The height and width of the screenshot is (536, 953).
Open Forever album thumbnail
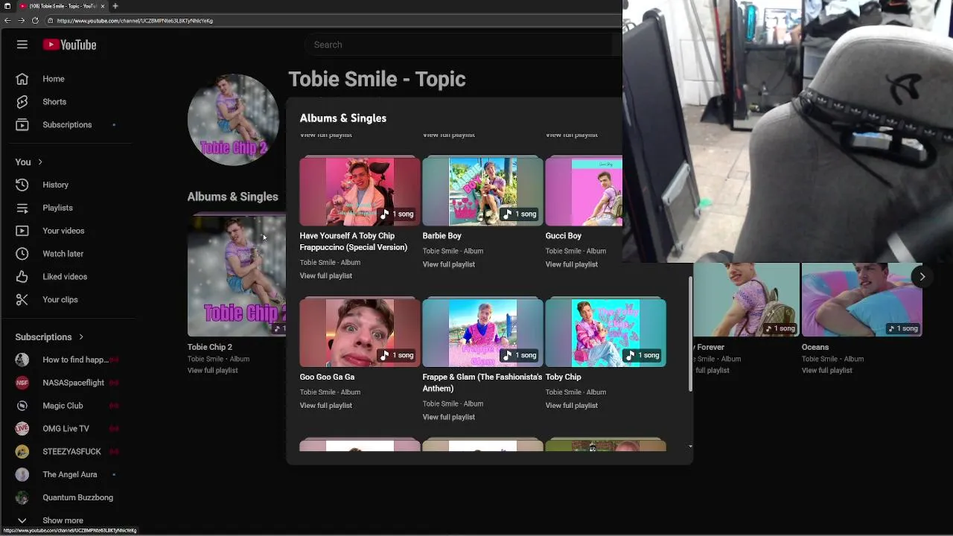click(x=746, y=300)
